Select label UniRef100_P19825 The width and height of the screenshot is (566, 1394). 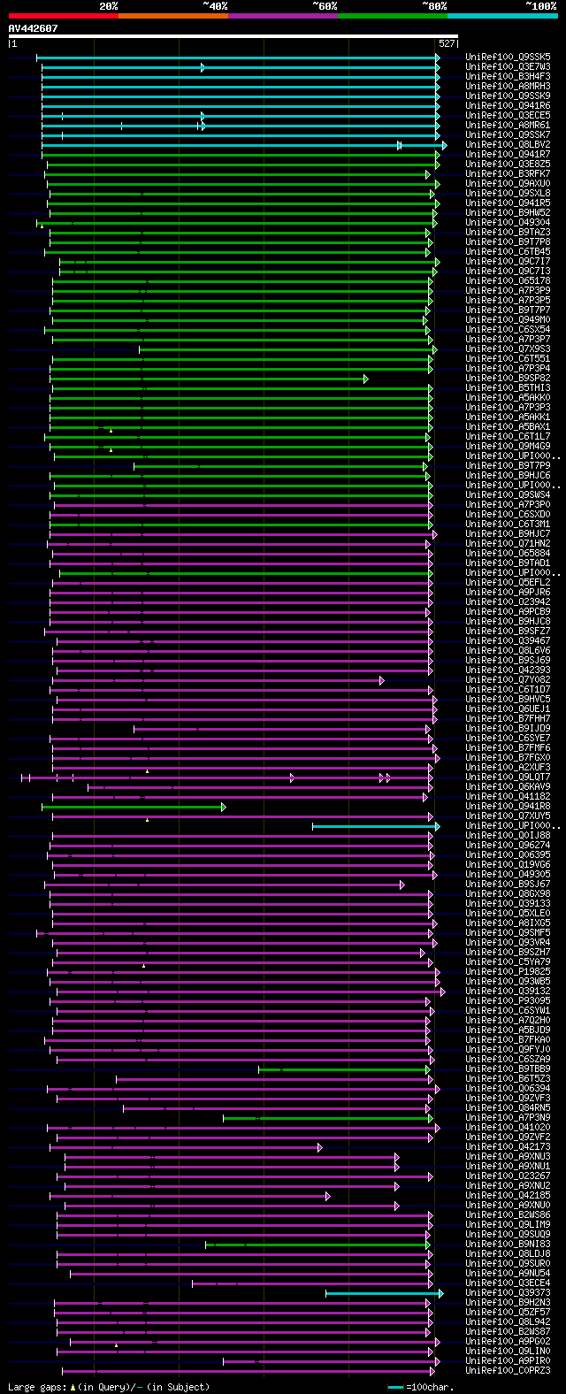point(509,971)
